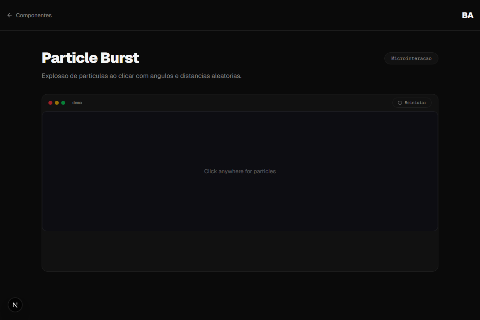Click the green traffic light dot
The height and width of the screenshot is (320, 480).
pos(63,102)
